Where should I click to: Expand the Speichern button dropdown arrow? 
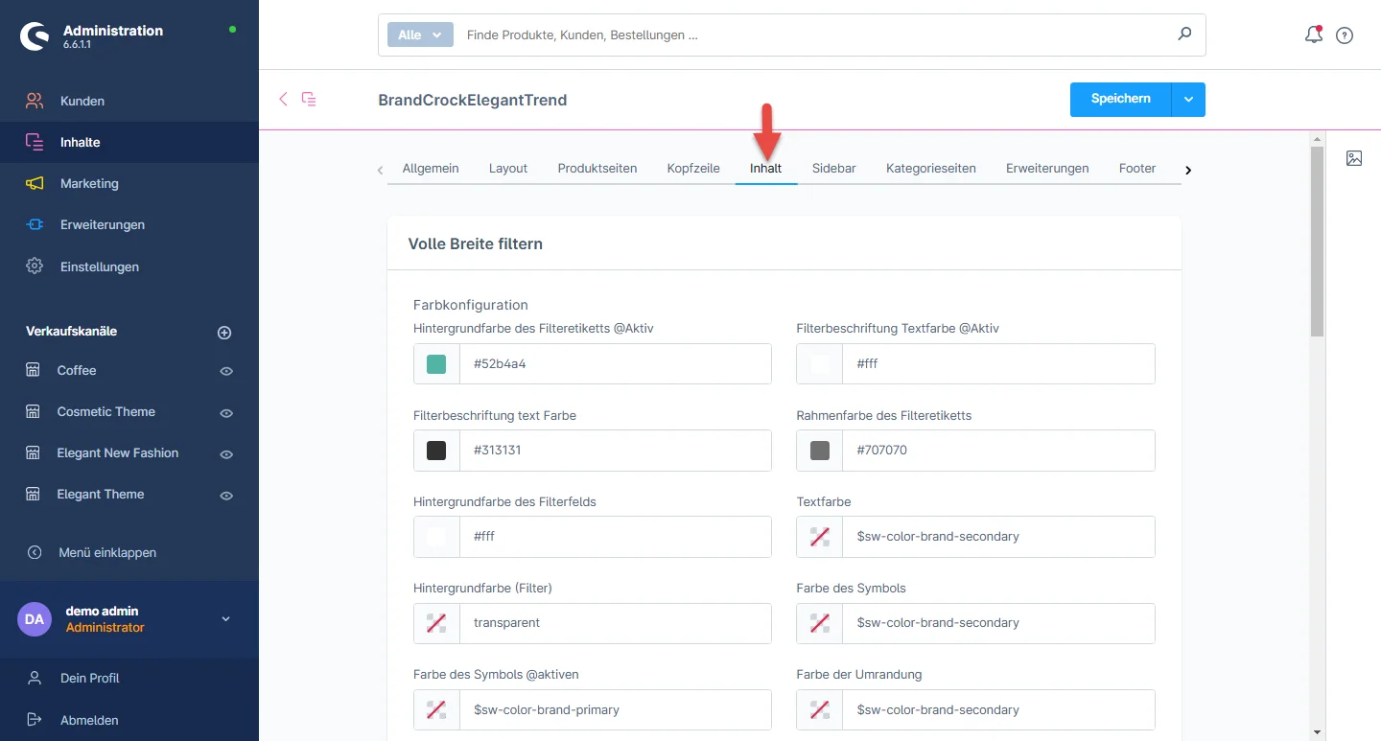point(1188,100)
